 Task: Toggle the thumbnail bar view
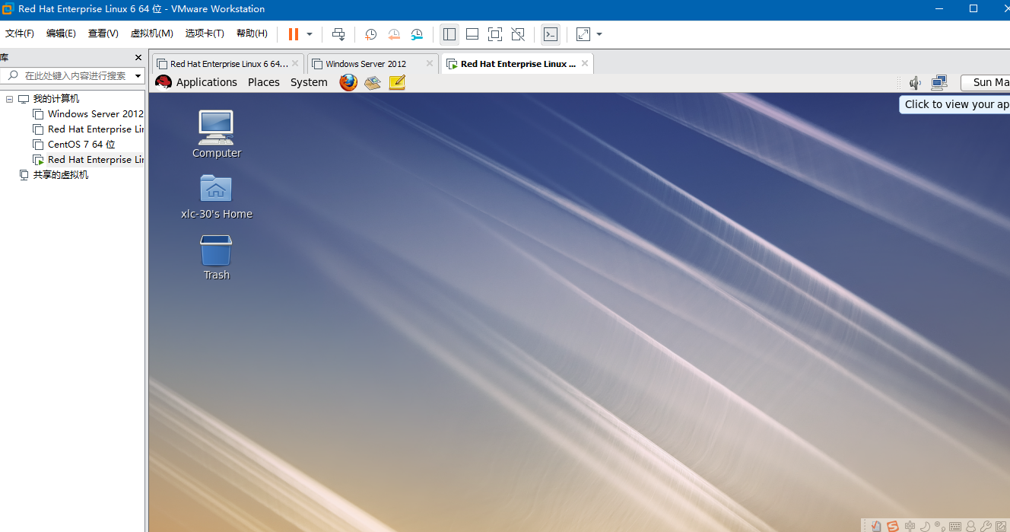click(472, 34)
